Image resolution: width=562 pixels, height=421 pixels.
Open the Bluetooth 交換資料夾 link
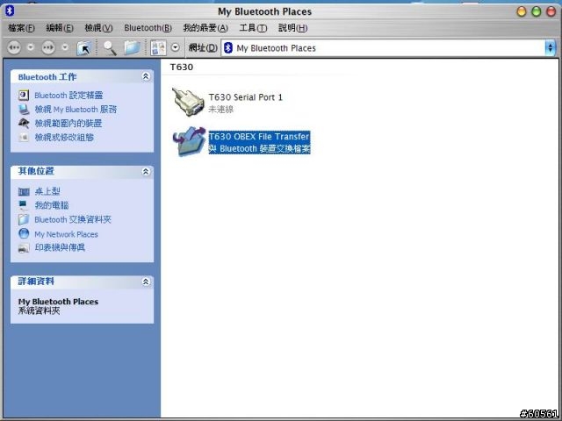pyautogui.click(x=73, y=219)
